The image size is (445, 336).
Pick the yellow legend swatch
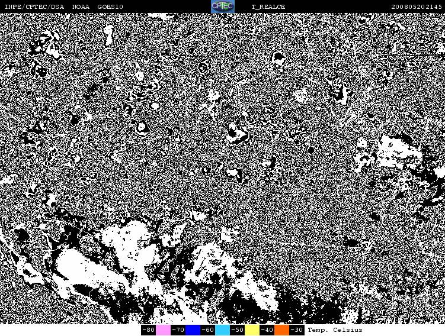click(252, 330)
